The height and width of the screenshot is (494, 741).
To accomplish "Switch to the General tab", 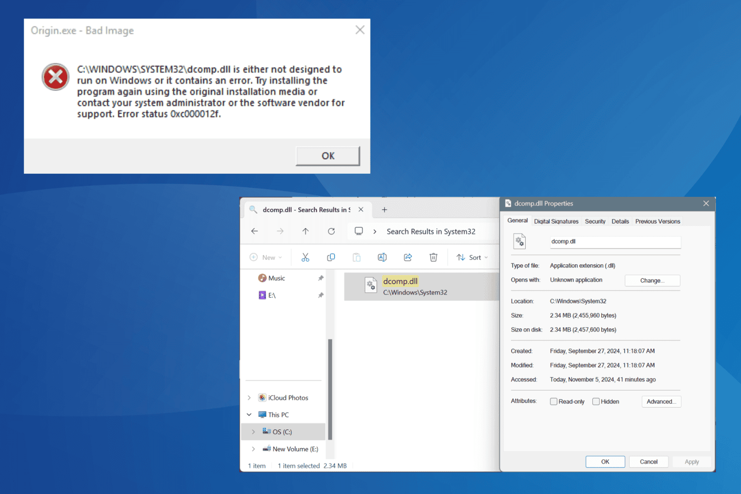I will point(517,220).
